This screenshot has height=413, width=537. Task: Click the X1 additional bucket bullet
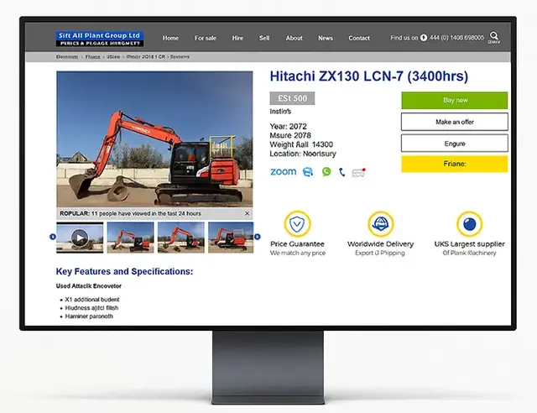click(92, 300)
